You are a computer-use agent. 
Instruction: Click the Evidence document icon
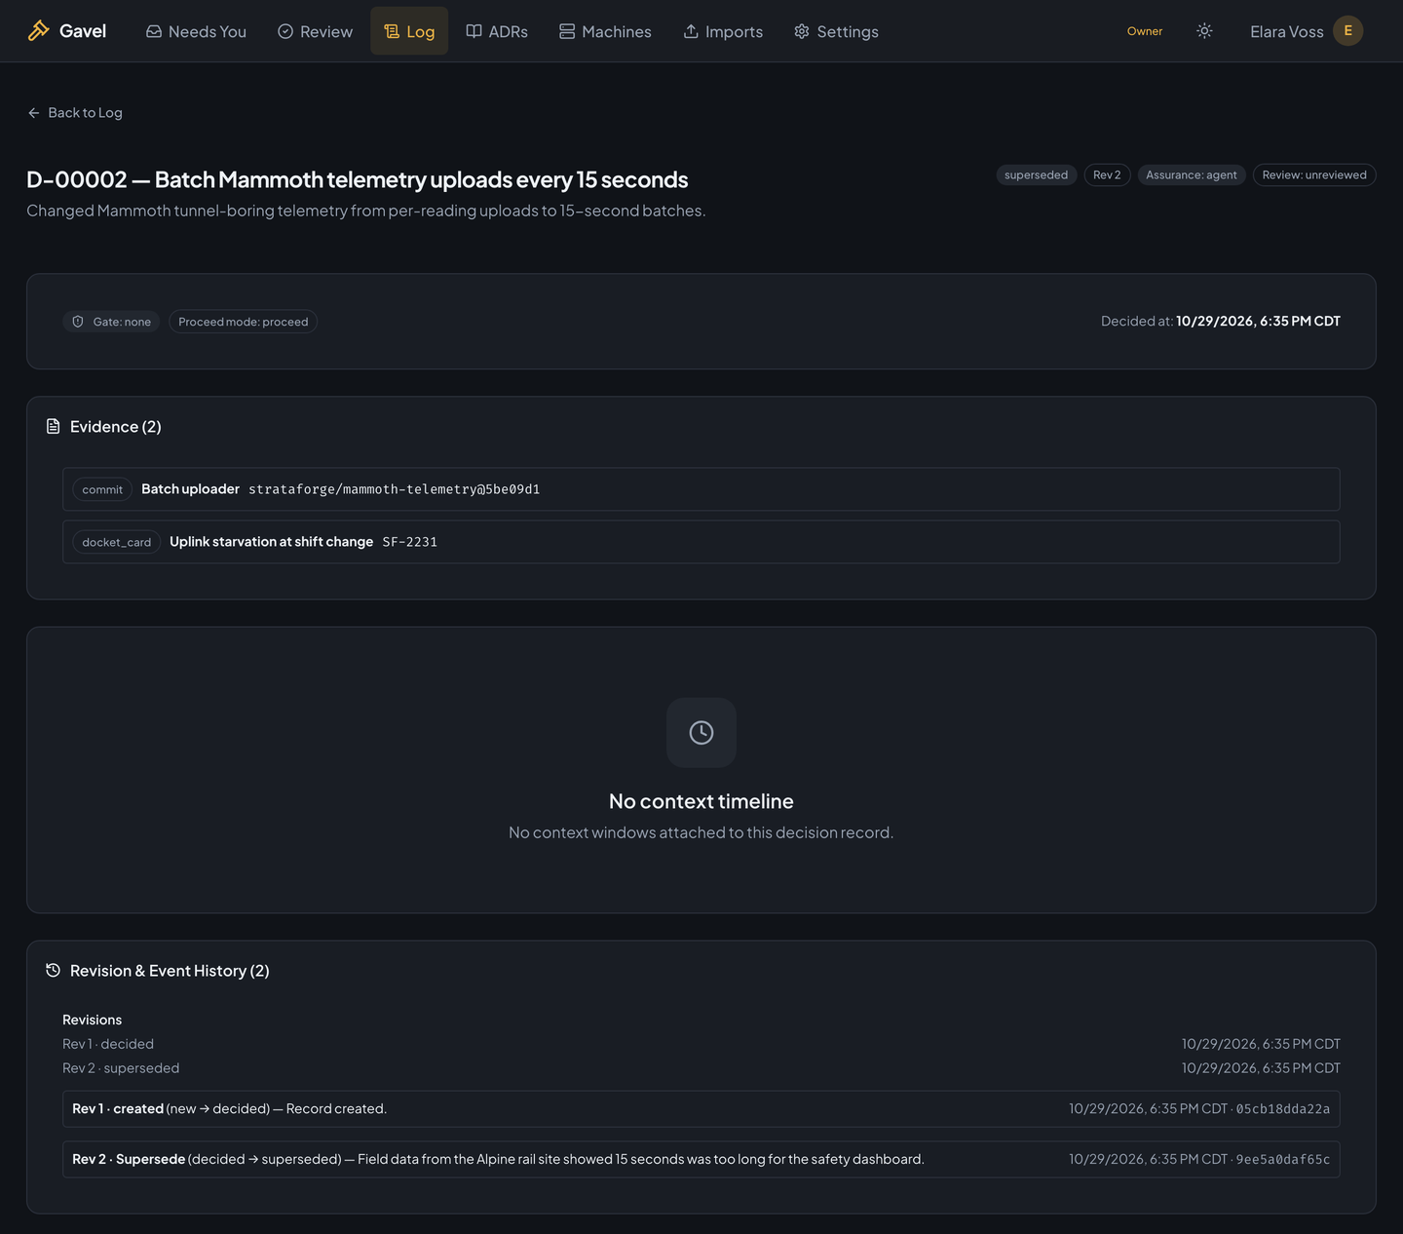click(54, 427)
